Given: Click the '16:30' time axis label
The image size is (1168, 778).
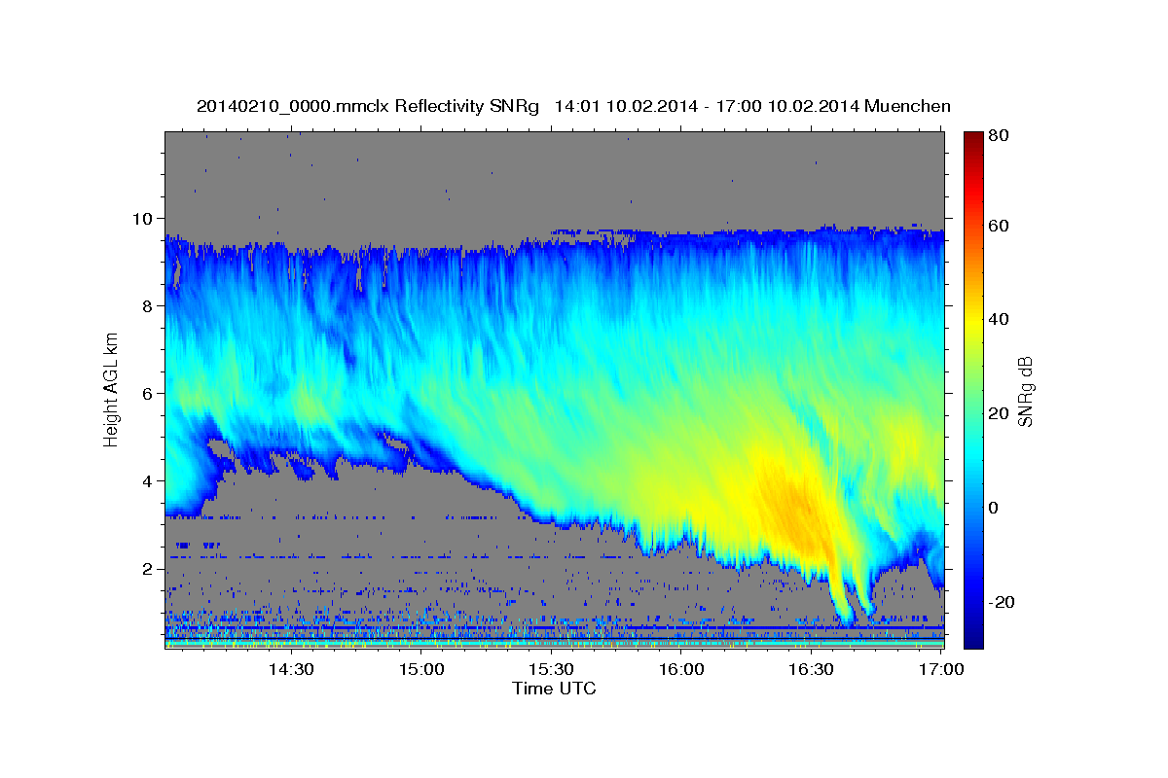Looking at the screenshot, I should click(x=812, y=669).
